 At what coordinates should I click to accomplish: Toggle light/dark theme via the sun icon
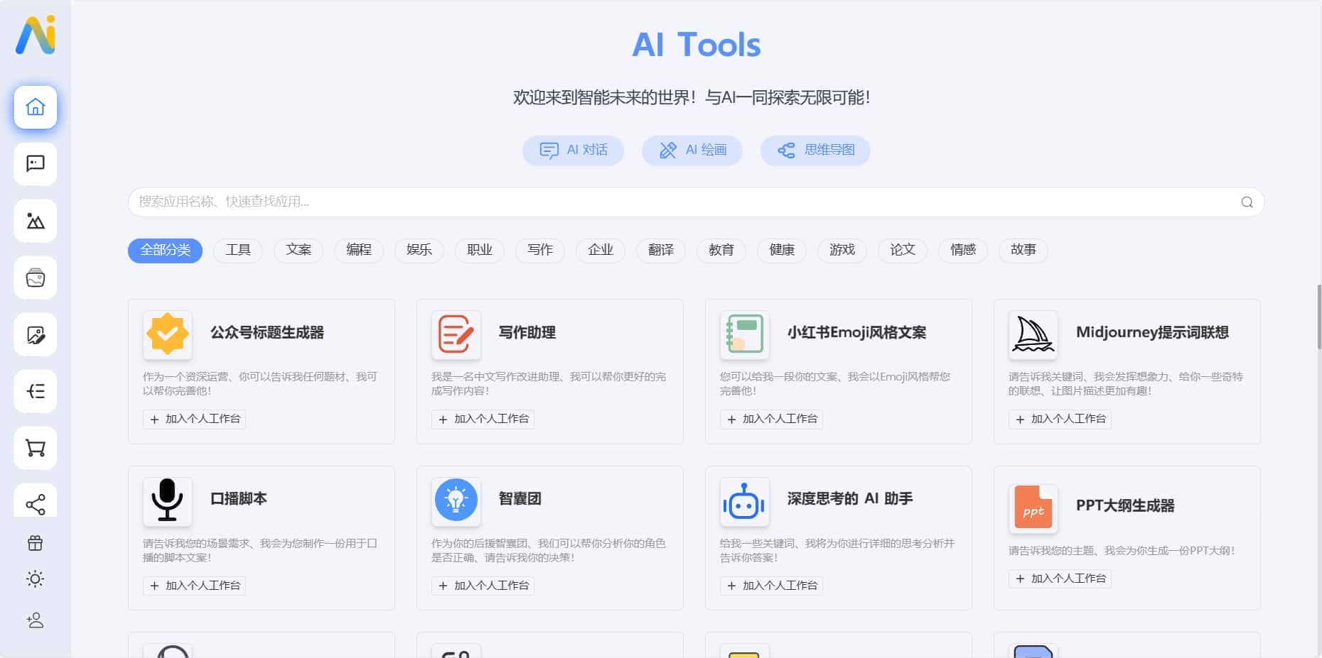[35, 580]
